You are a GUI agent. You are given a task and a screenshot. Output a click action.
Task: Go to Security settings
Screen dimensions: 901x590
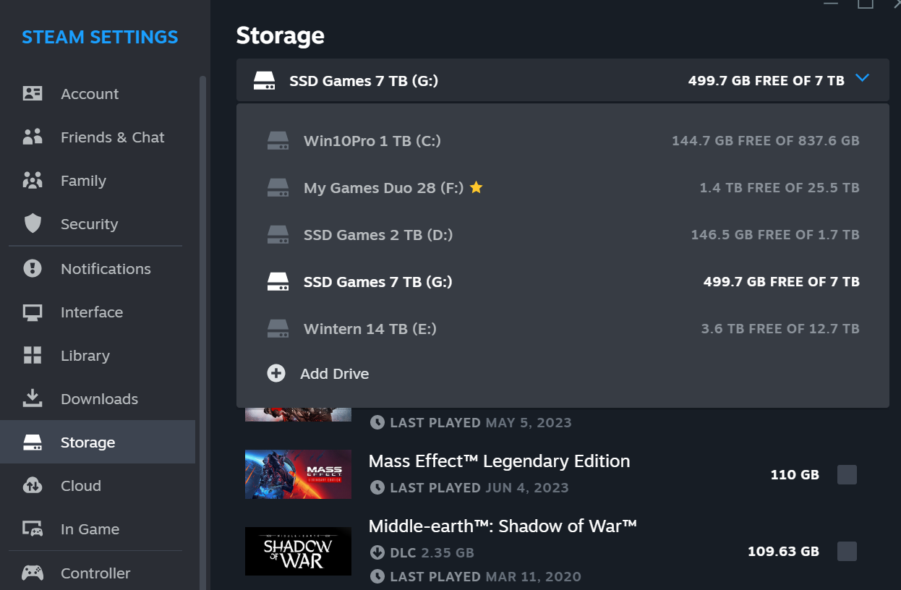(x=98, y=224)
